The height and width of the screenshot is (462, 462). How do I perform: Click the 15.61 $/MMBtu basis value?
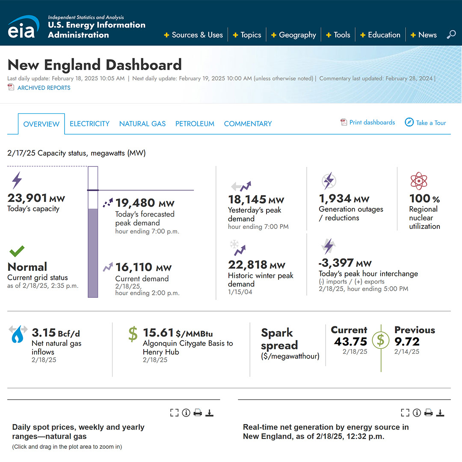(x=178, y=333)
